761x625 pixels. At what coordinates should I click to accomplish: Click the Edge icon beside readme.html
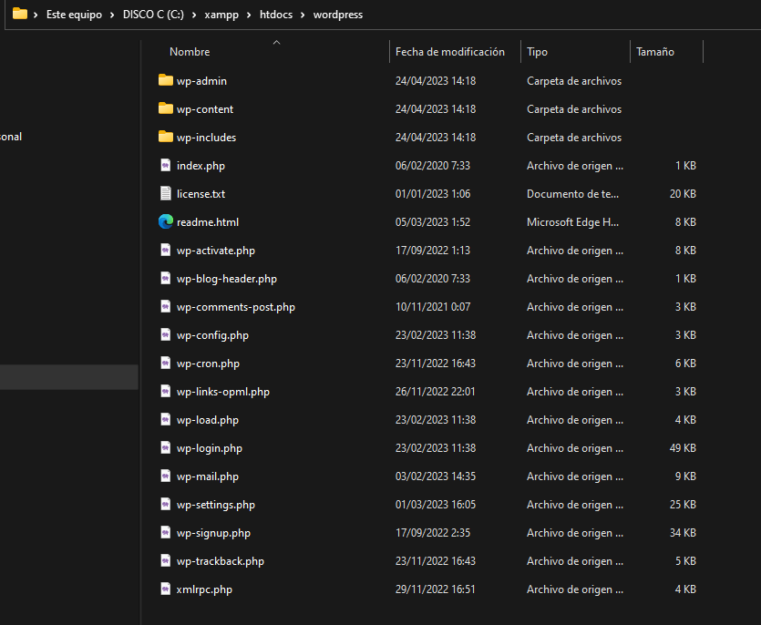tap(165, 221)
